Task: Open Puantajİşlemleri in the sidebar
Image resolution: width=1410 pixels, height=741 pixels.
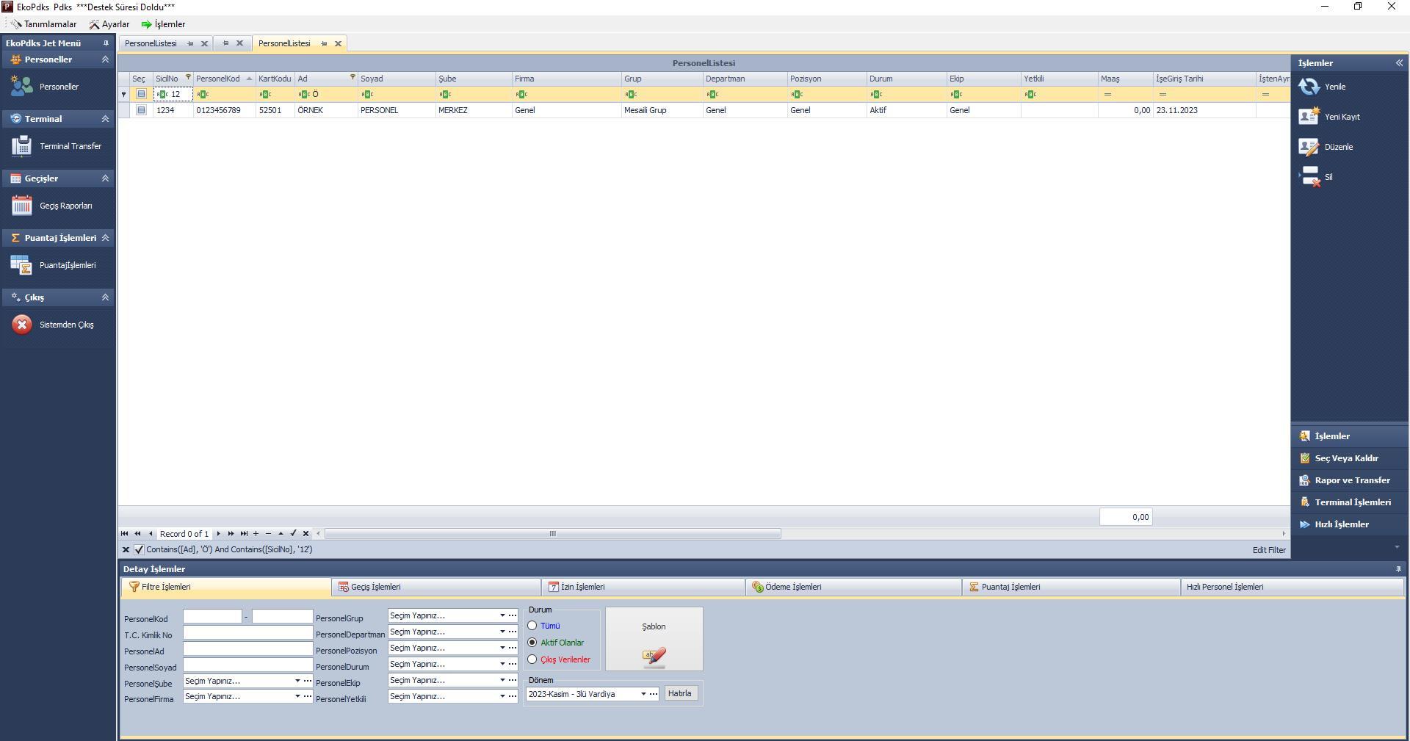Action: click(x=22, y=265)
